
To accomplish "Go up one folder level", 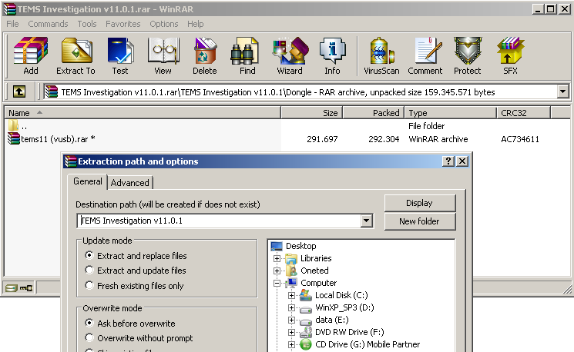I will (x=19, y=91).
